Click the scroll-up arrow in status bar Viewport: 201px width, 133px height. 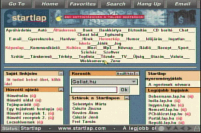click(176, 128)
